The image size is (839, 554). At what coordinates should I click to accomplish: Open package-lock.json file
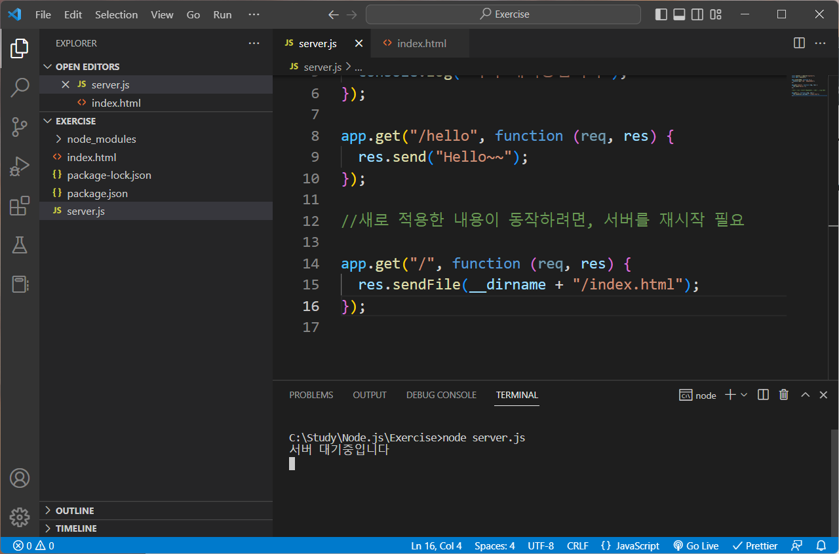[156, 175]
